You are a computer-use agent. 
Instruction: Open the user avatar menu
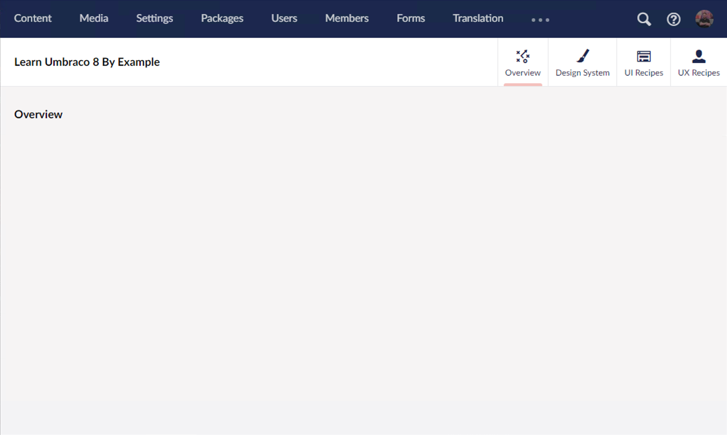pos(704,19)
